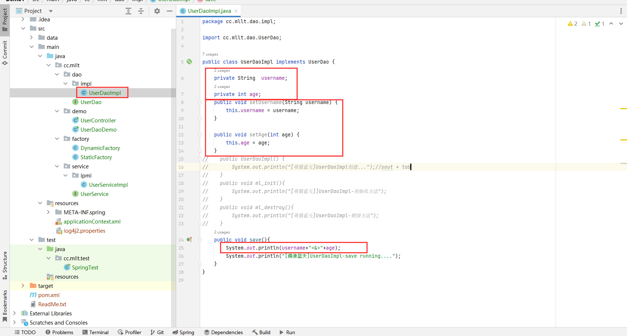Screen dimensions: 627x336
Task: Toggle code fold at save method
Action: click(200, 240)
